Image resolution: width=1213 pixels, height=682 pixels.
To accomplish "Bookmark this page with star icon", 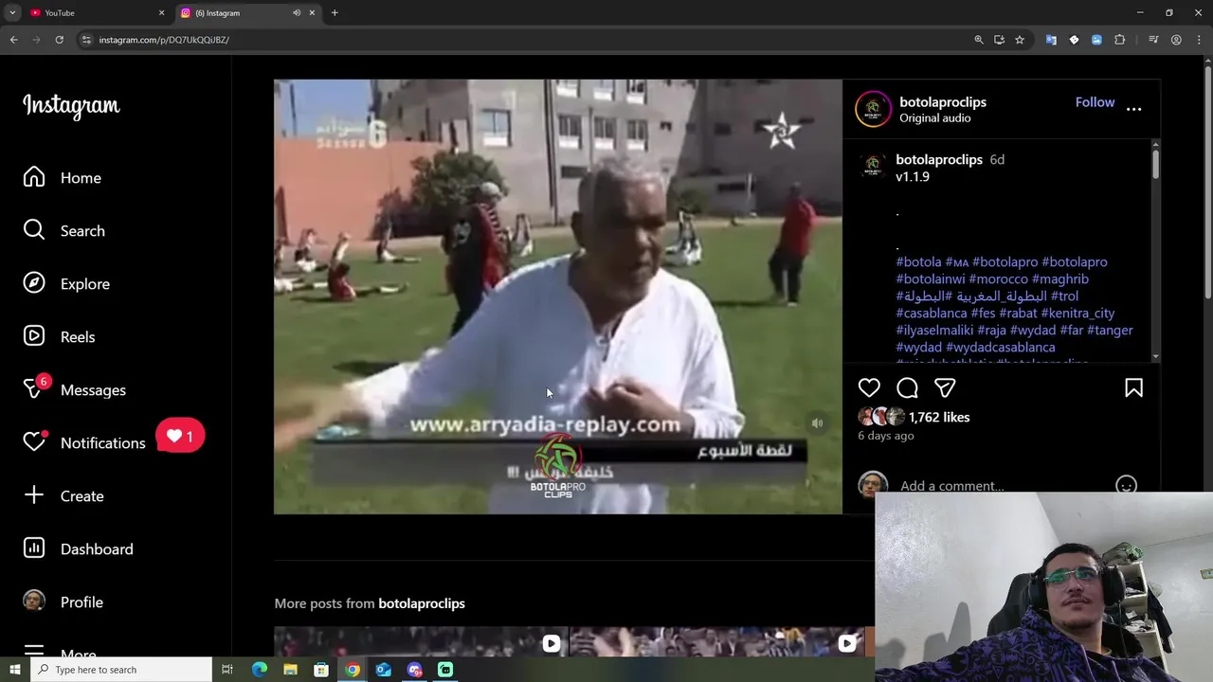I will pos(1020,40).
